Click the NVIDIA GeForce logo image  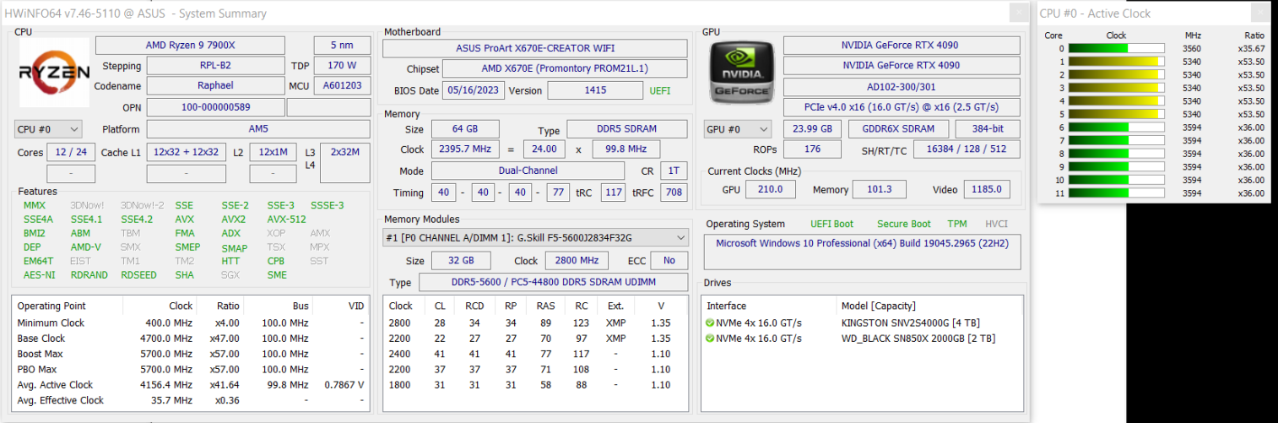(x=739, y=73)
